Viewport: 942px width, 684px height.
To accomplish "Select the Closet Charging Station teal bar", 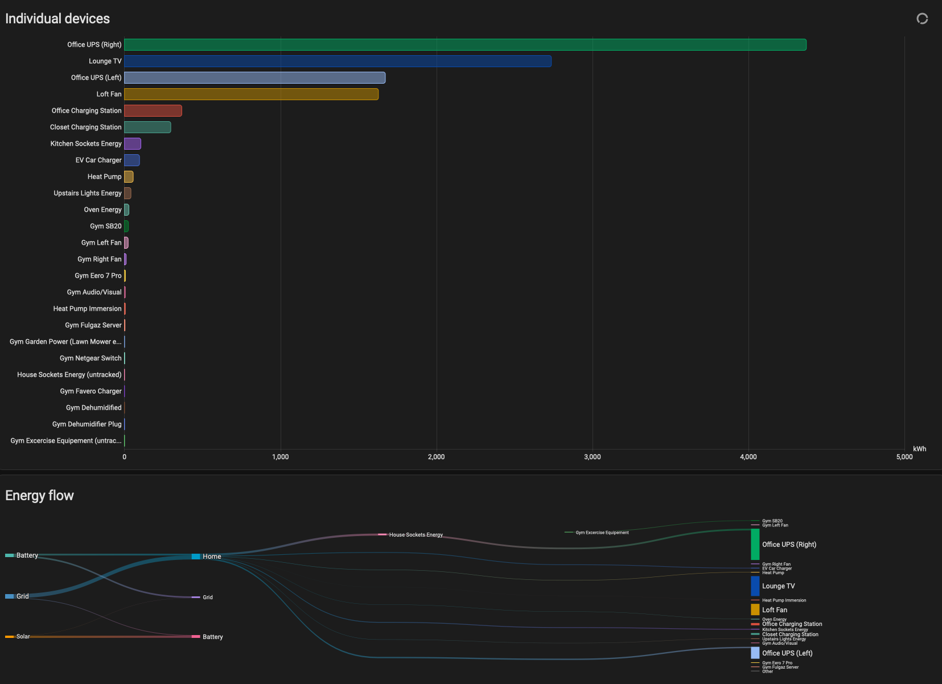I will (x=147, y=127).
